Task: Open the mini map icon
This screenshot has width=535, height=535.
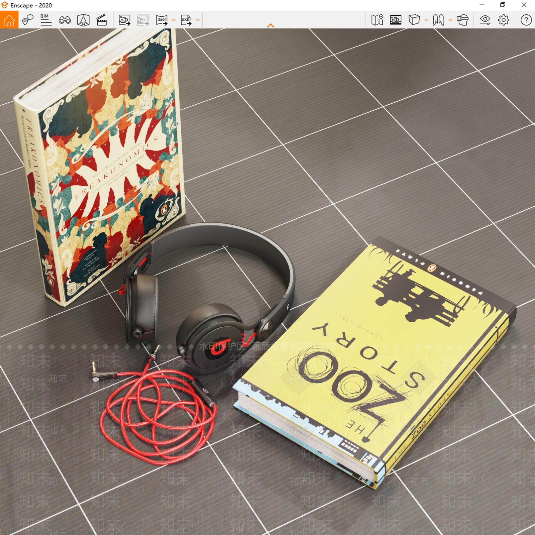Action: [377, 20]
